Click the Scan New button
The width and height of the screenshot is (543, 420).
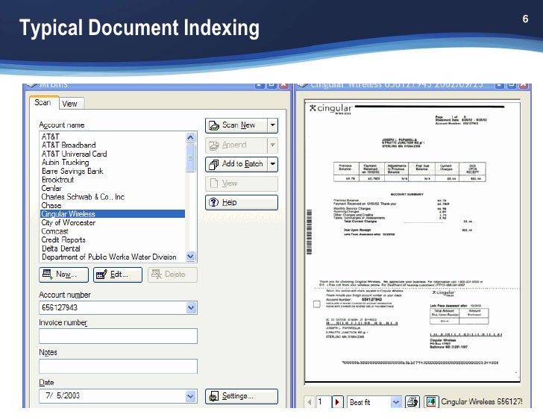[234, 125]
